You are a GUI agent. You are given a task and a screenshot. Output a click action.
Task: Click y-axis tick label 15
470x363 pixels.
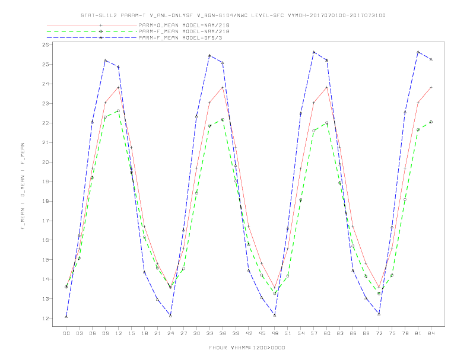point(46,260)
